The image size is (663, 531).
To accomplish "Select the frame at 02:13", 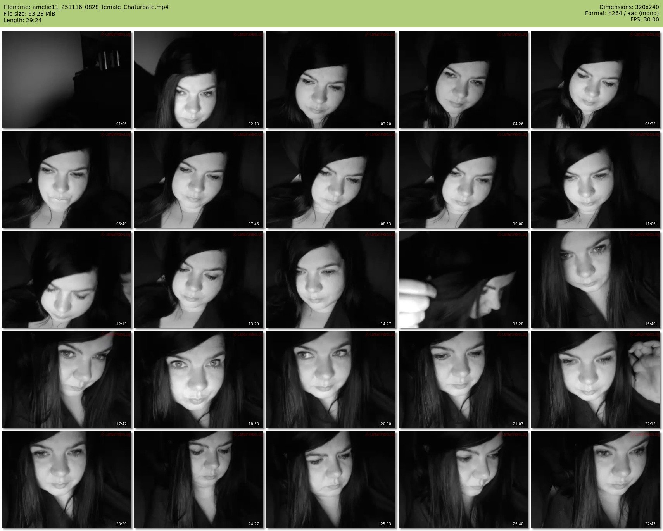I will pos(199,79).
